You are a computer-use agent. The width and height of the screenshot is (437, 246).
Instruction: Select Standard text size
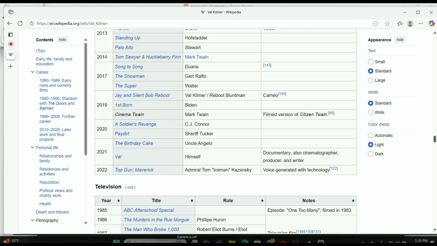click(x=371, y=71)
